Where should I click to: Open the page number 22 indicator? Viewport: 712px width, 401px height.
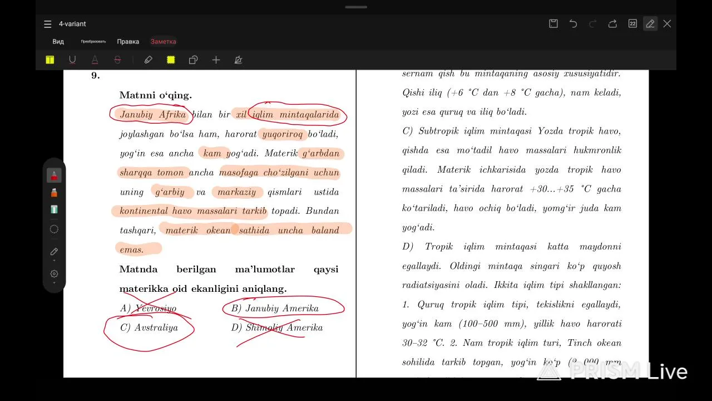click(632, 23)
